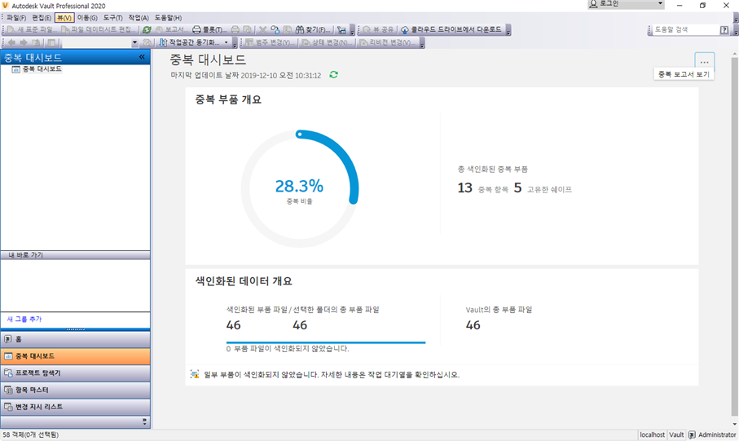Click the dashboard refresh green icon
The width and height of the screenshot is (739, 441).
coord(334,75)
